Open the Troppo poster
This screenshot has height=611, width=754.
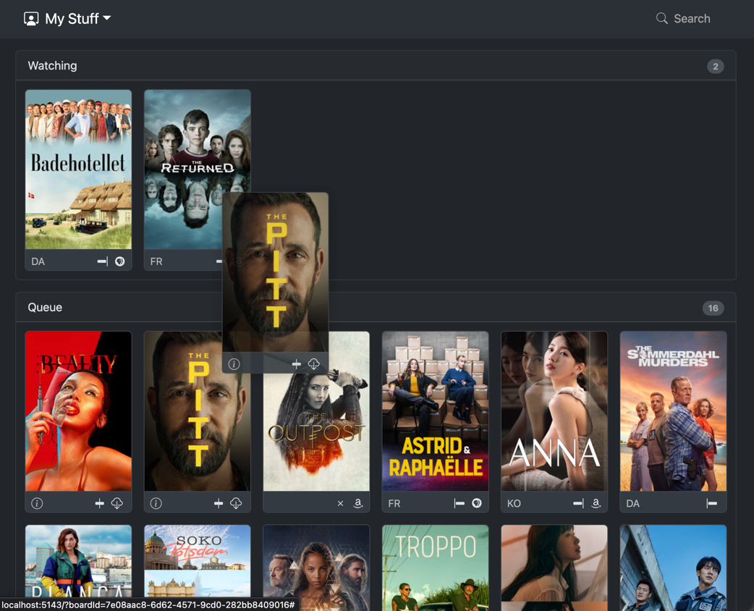click(435, 568)
